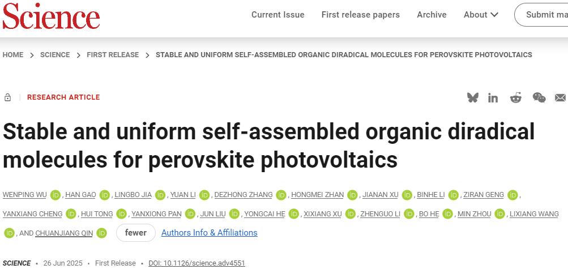The width and height of the screenshot is (568, 269).
Task: Open Current Issue menu item
Action: [277, 15]
